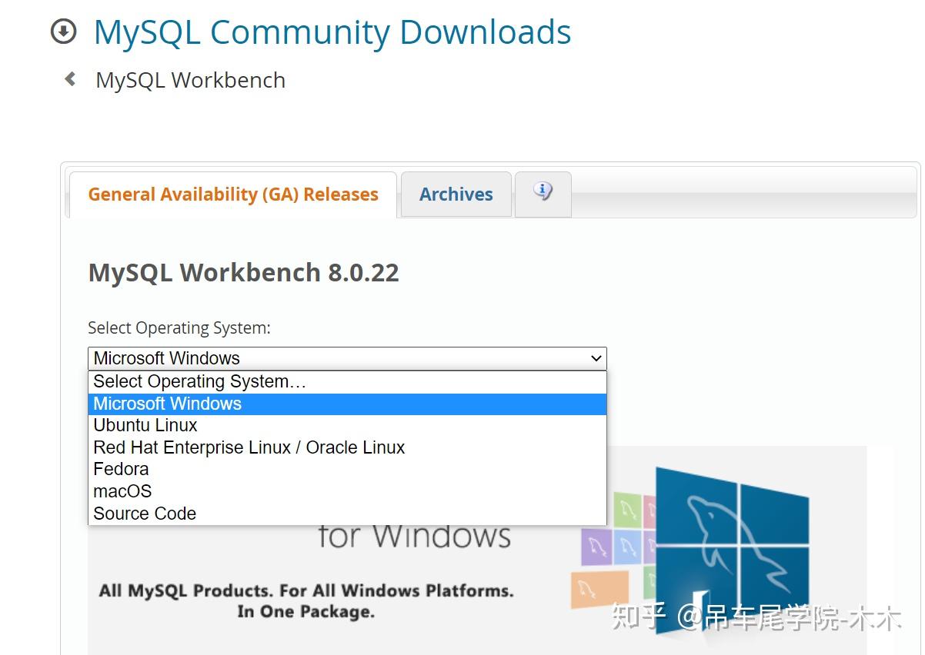Click the download circle icon beside page title

tap(63, 32)
